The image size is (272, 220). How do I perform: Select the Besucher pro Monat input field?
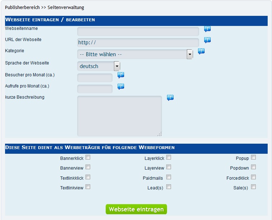click(x=95, y=78)
